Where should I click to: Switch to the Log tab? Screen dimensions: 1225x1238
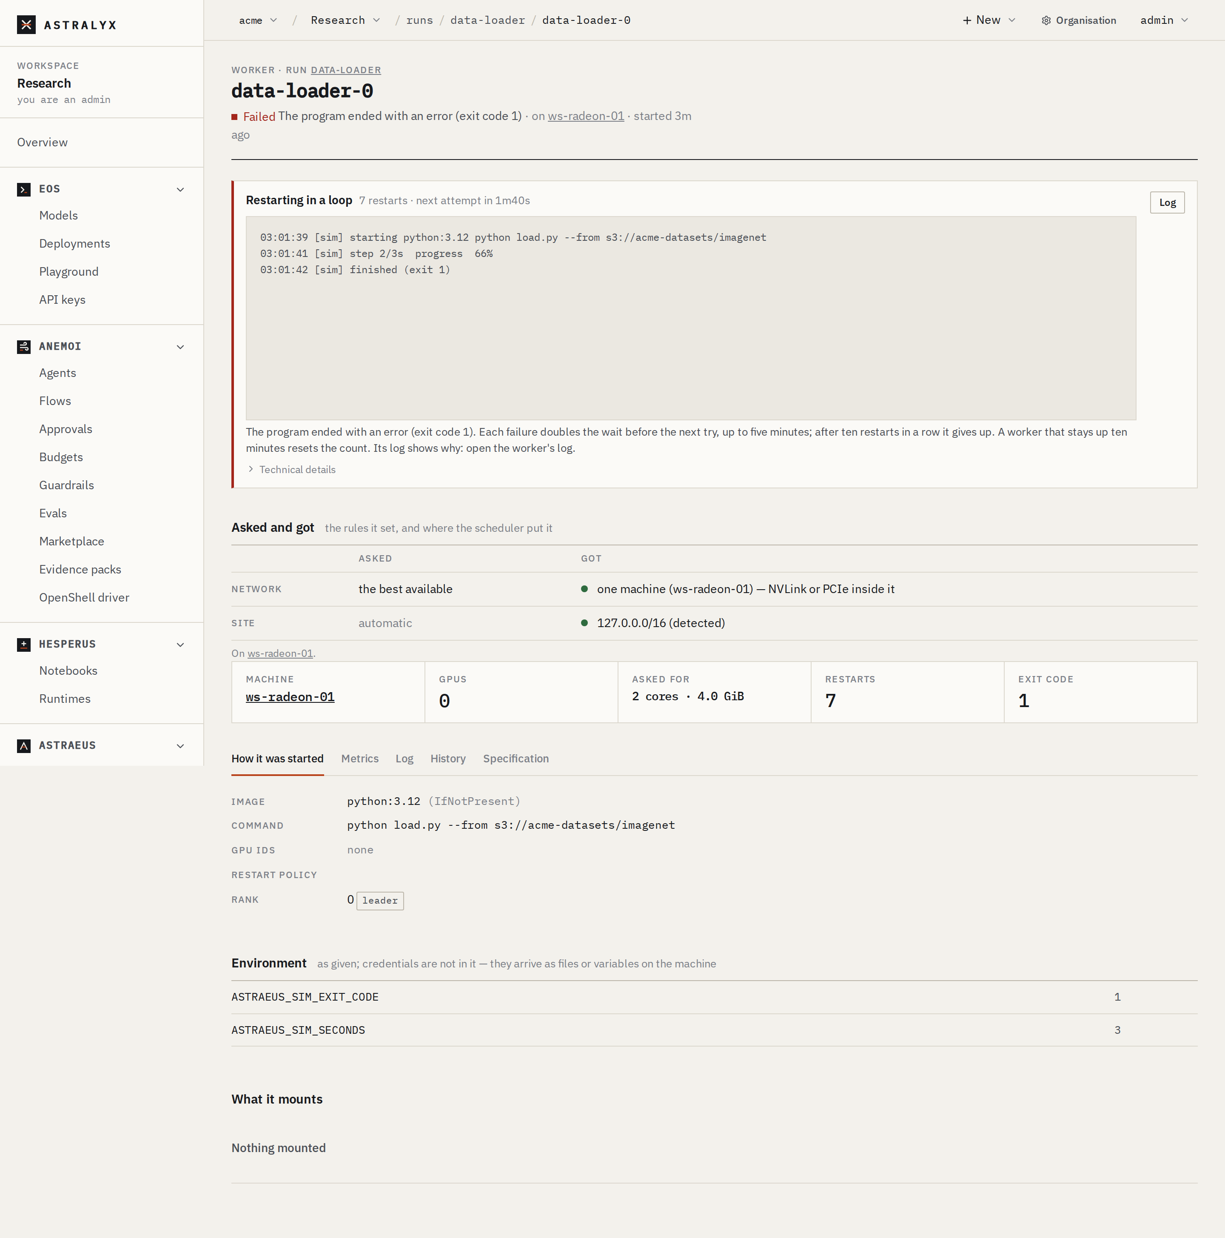click(404, 759)
